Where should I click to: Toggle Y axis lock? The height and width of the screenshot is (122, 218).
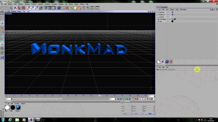(x=33, y=8)
